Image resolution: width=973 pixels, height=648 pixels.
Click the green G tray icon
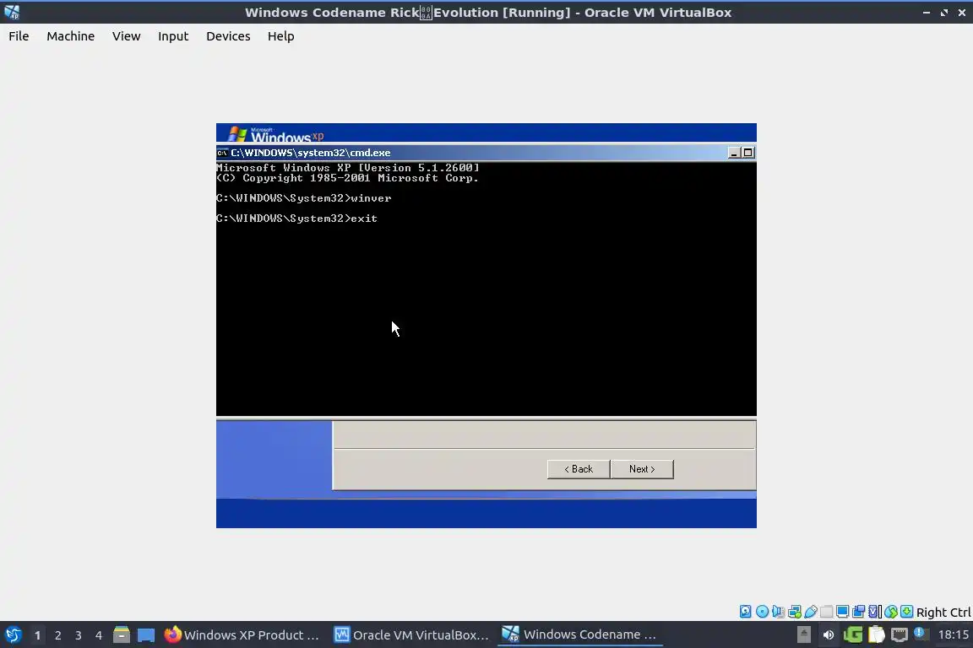pos(853,634)
